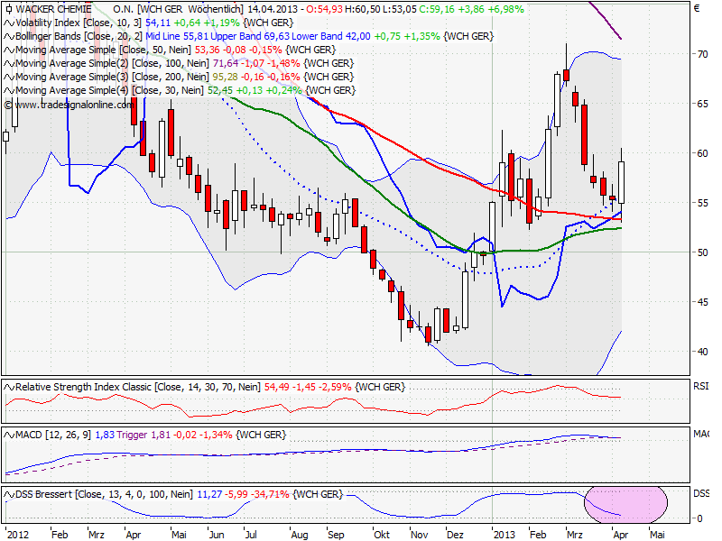
Task: Click the 55 price axis label
Action: (x=702, y=203)
